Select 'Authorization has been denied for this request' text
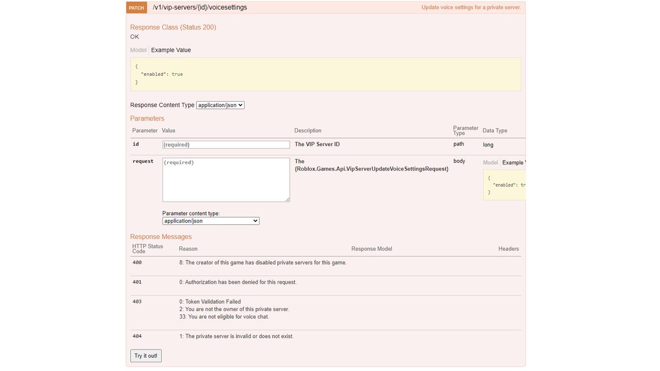This screenshot has width=660, height=371. pyautogui.click(x=238, y=282)
